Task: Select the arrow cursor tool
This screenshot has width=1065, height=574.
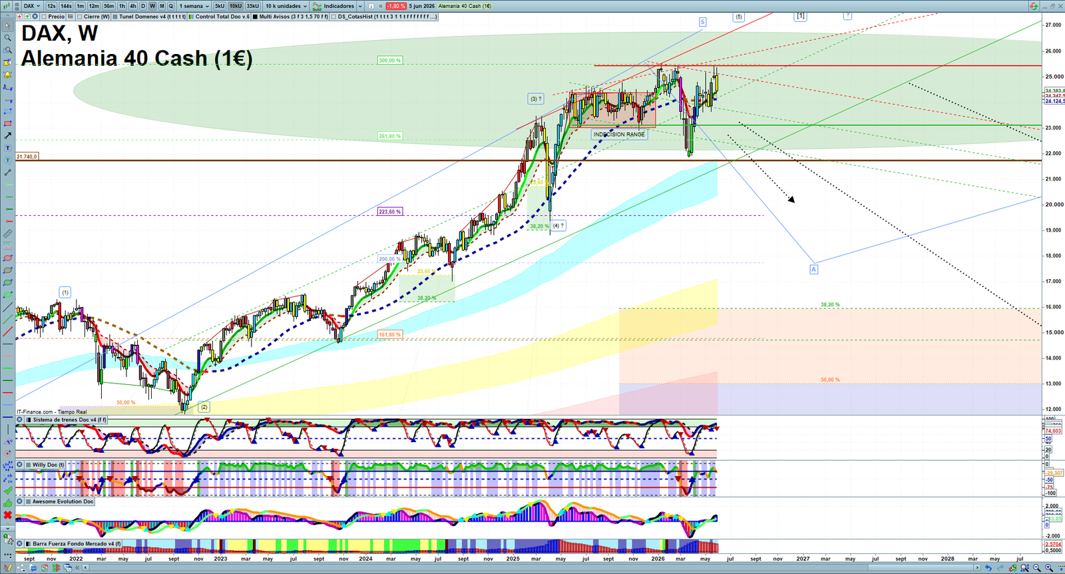Action: coord(8,26)
